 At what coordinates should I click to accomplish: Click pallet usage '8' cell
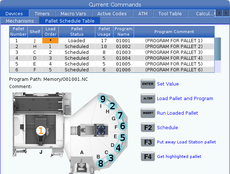[104, 52]
